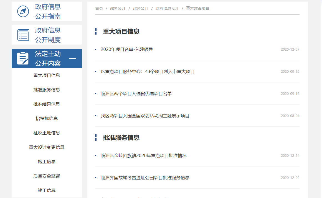Open article 2020年项目名单-包建领导
Image resolution: width=322 pixels, height=198 pixels.
tap(127, 49)
